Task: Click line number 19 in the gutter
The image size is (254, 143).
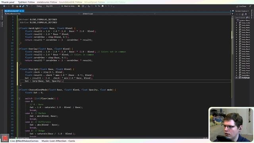Action: tap(12, 69)
